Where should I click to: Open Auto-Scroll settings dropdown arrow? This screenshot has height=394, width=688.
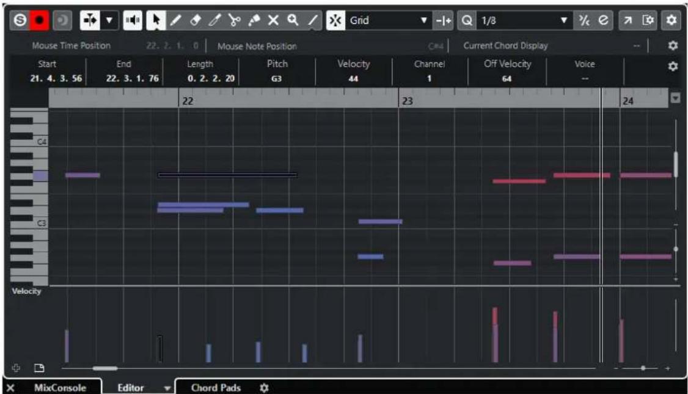109,20
